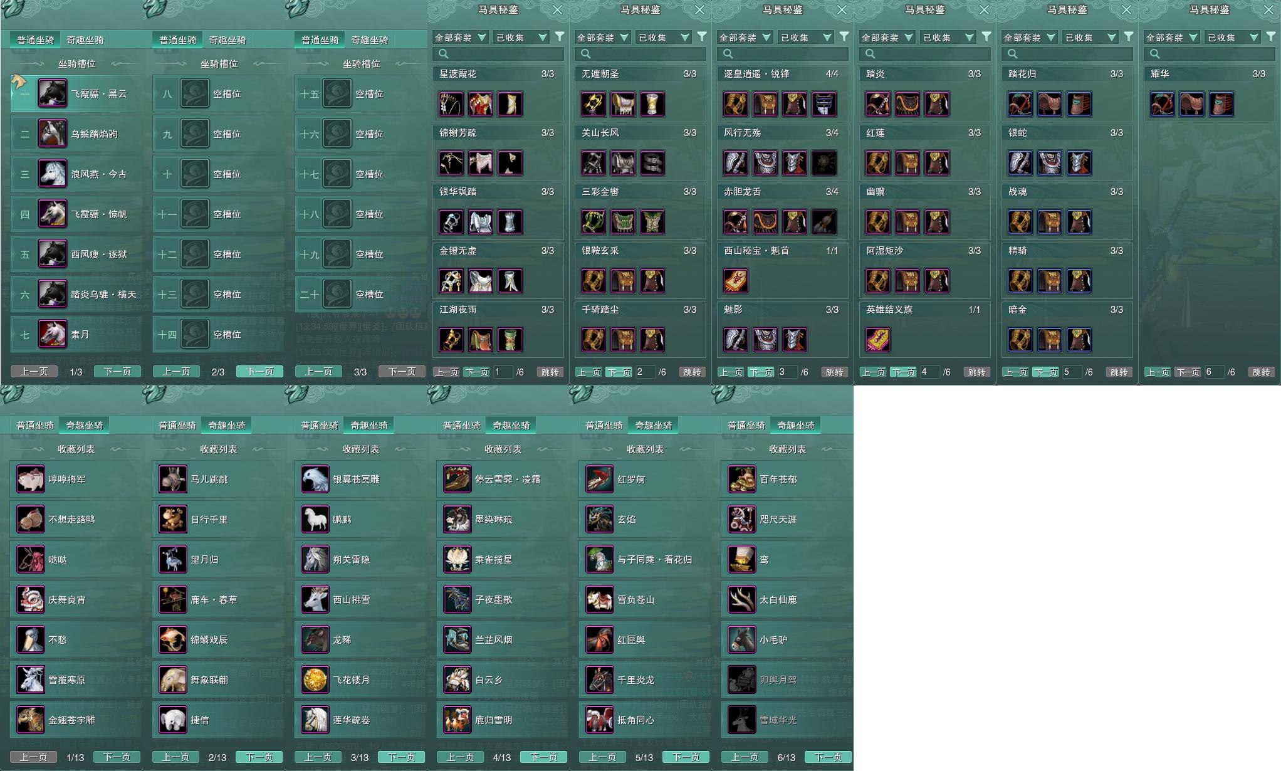Click the 太白仙鹿 antler icon
Screen dimensions: 1281x771
pos(741,599)
